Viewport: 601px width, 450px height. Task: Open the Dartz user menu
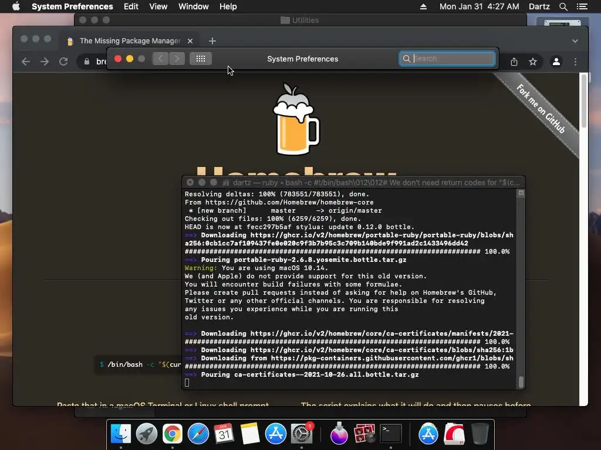point(539,6)
